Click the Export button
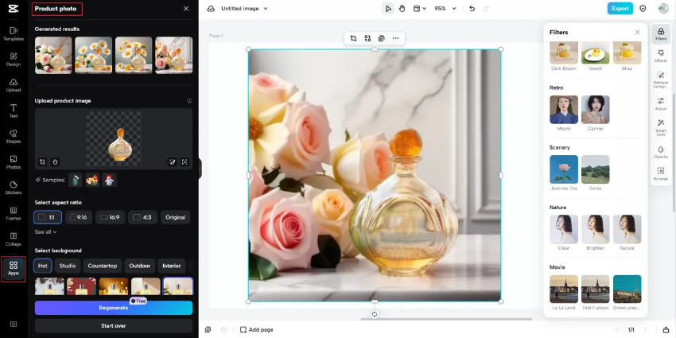676x338 pixels. coord(620,9)
